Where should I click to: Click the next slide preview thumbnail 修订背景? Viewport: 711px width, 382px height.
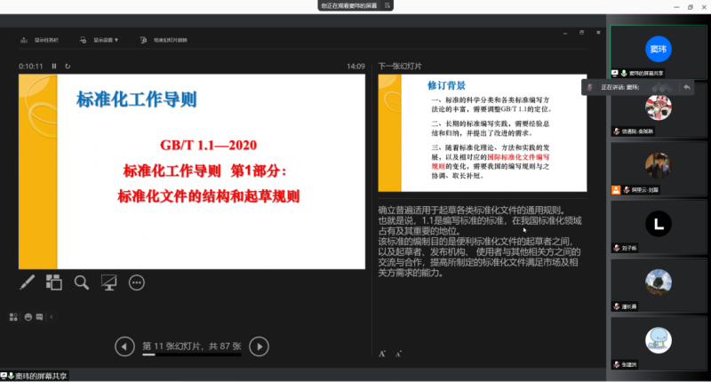483,132
